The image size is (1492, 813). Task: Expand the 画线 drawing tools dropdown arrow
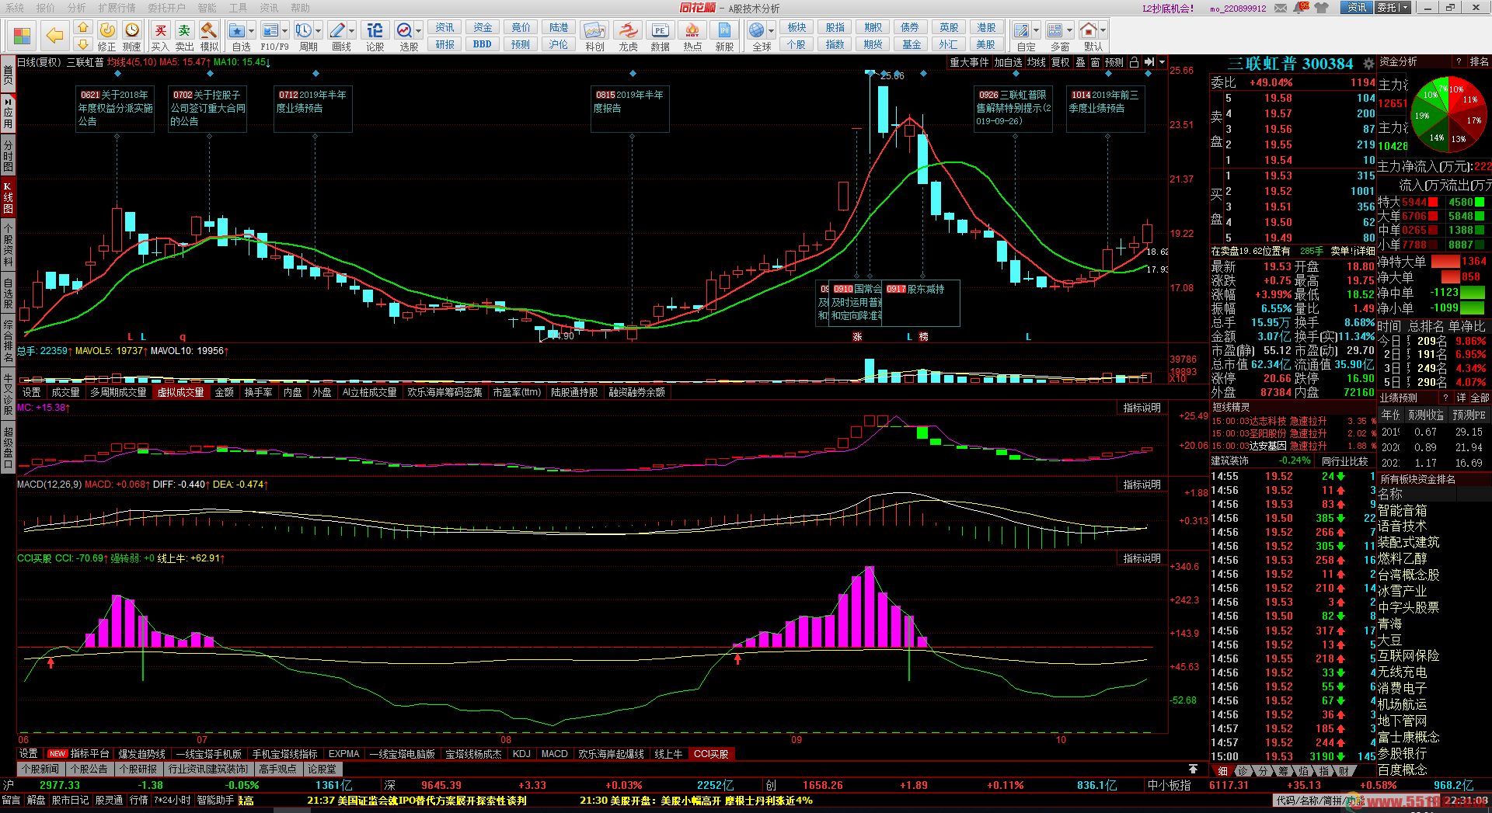(x=351, y=31)
